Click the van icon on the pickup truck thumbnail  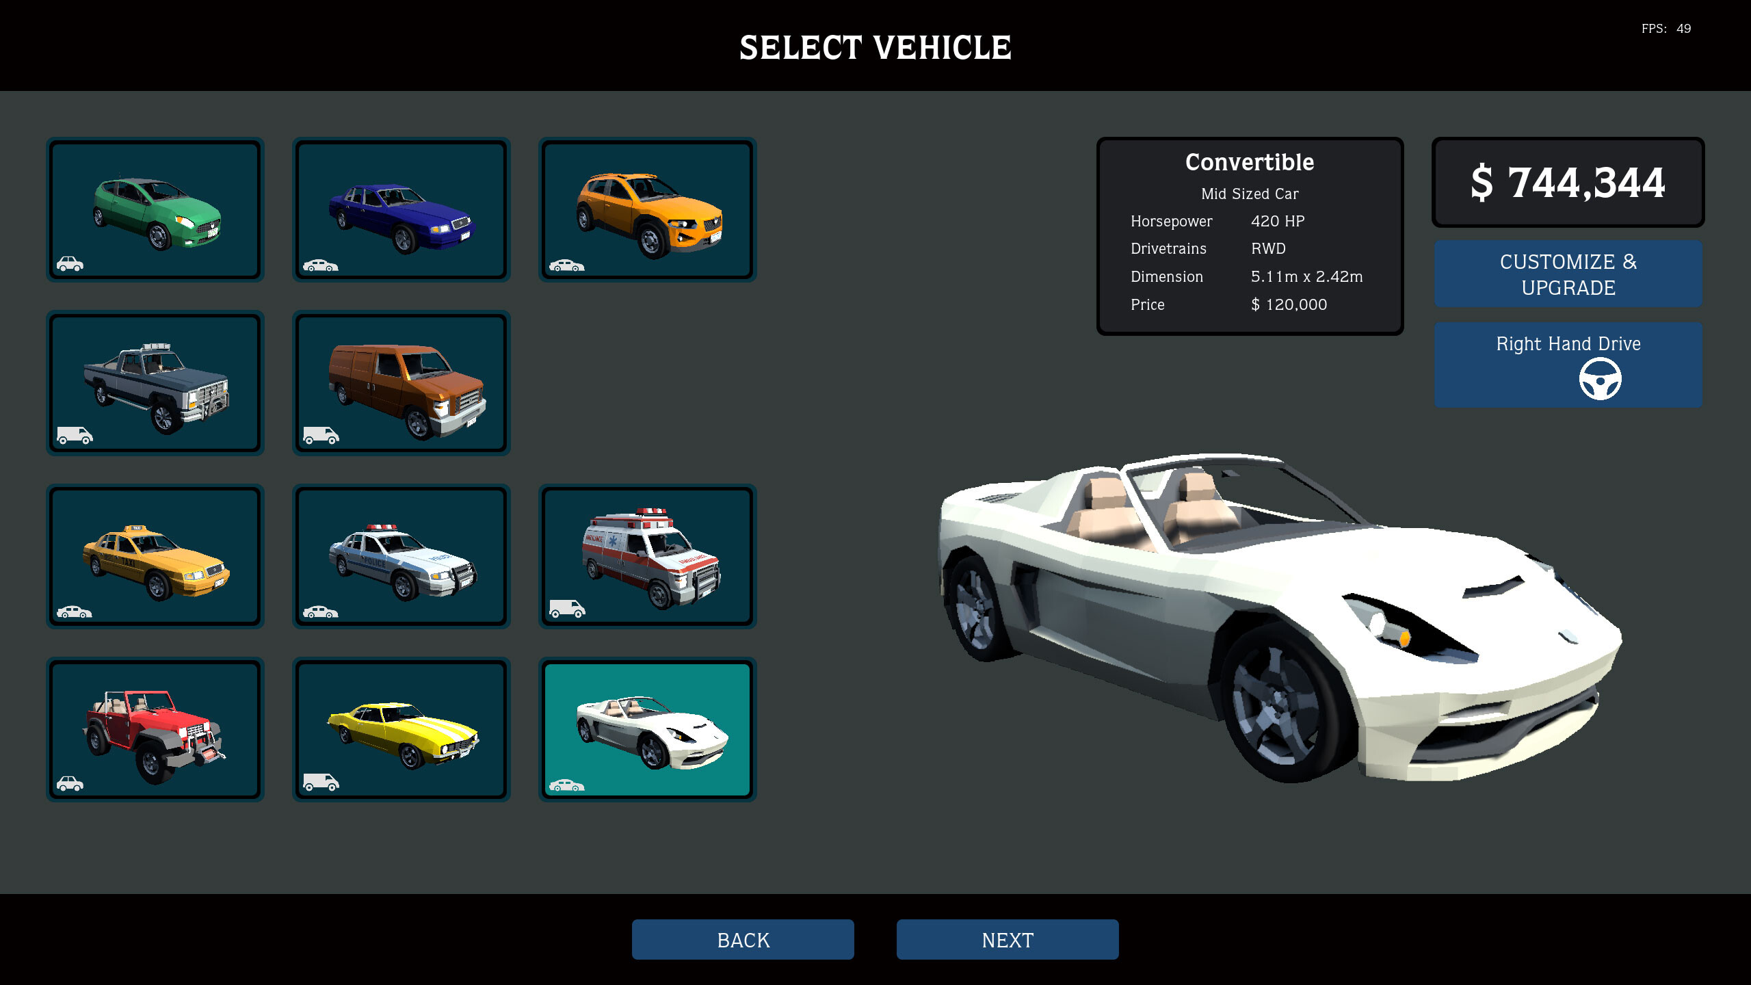coord(77,435)
